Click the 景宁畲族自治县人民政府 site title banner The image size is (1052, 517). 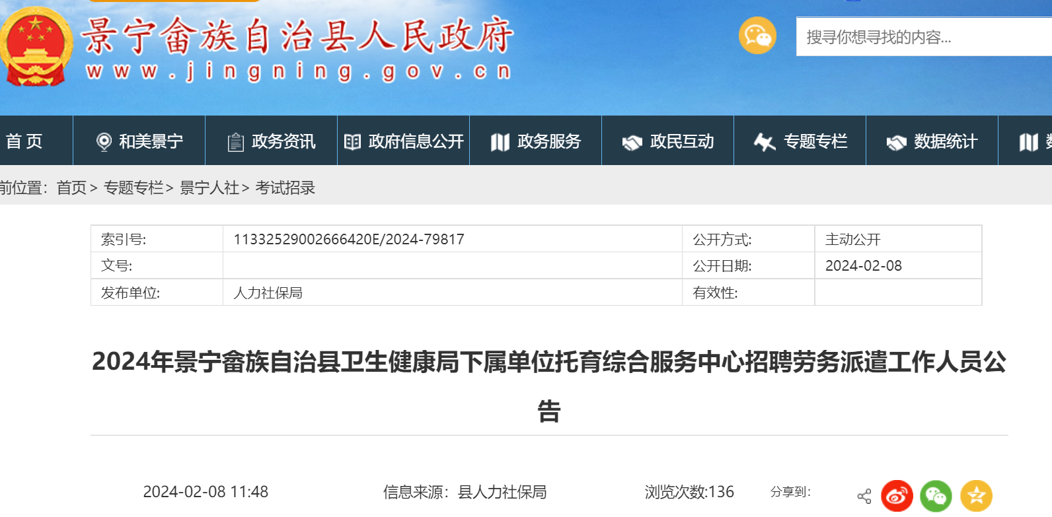297,36
